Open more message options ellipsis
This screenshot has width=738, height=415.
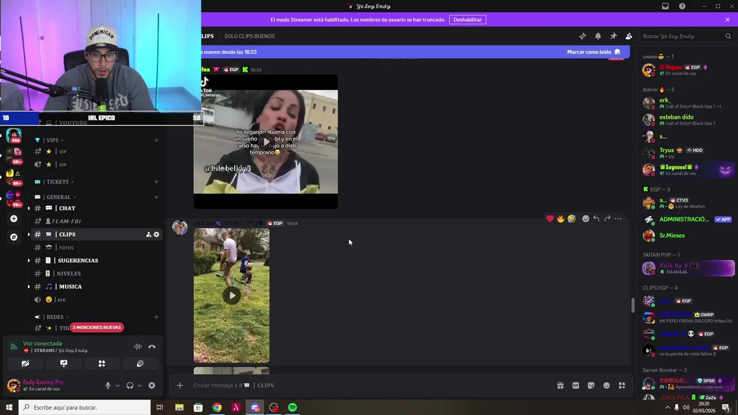[x=618, y=218]
